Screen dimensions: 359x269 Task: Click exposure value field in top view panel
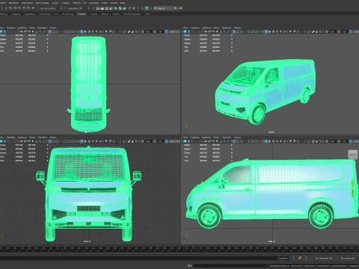click(148, 31)
